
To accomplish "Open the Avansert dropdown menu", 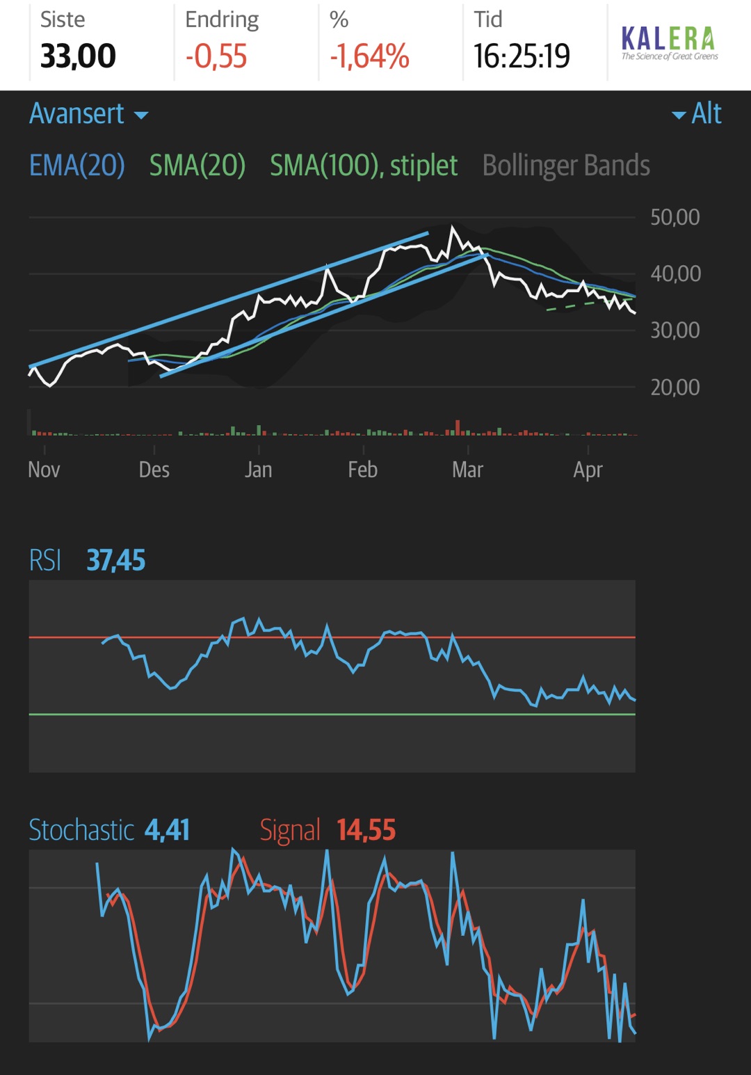I will [x=89, y=113].
